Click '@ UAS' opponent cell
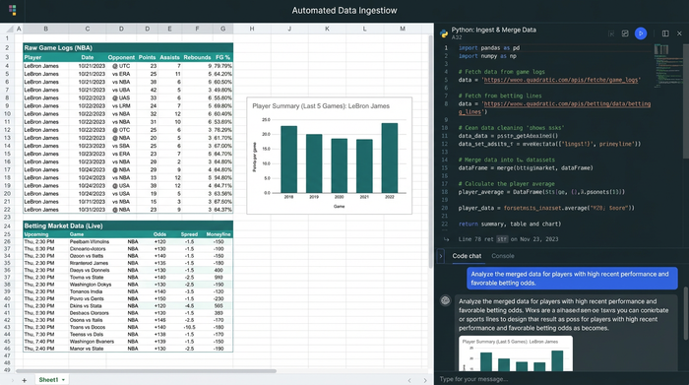 121,98
